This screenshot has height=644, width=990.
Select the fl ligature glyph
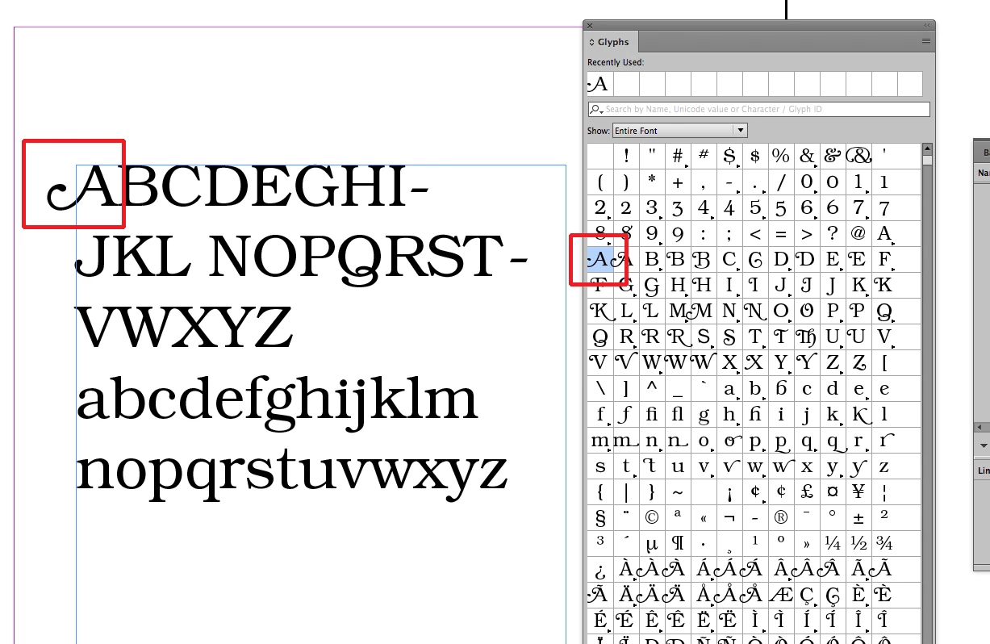pos(677,415)
